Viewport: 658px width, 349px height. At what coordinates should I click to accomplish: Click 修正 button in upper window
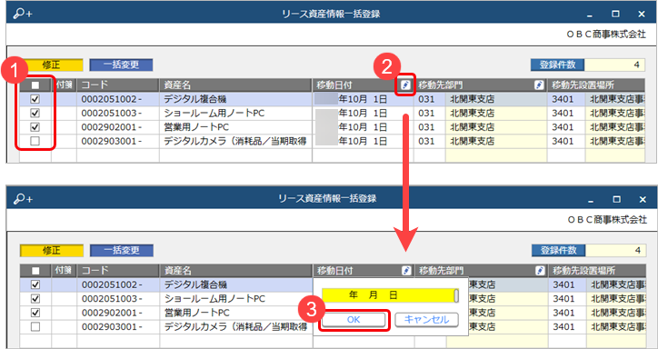click(x=51, y=65)
